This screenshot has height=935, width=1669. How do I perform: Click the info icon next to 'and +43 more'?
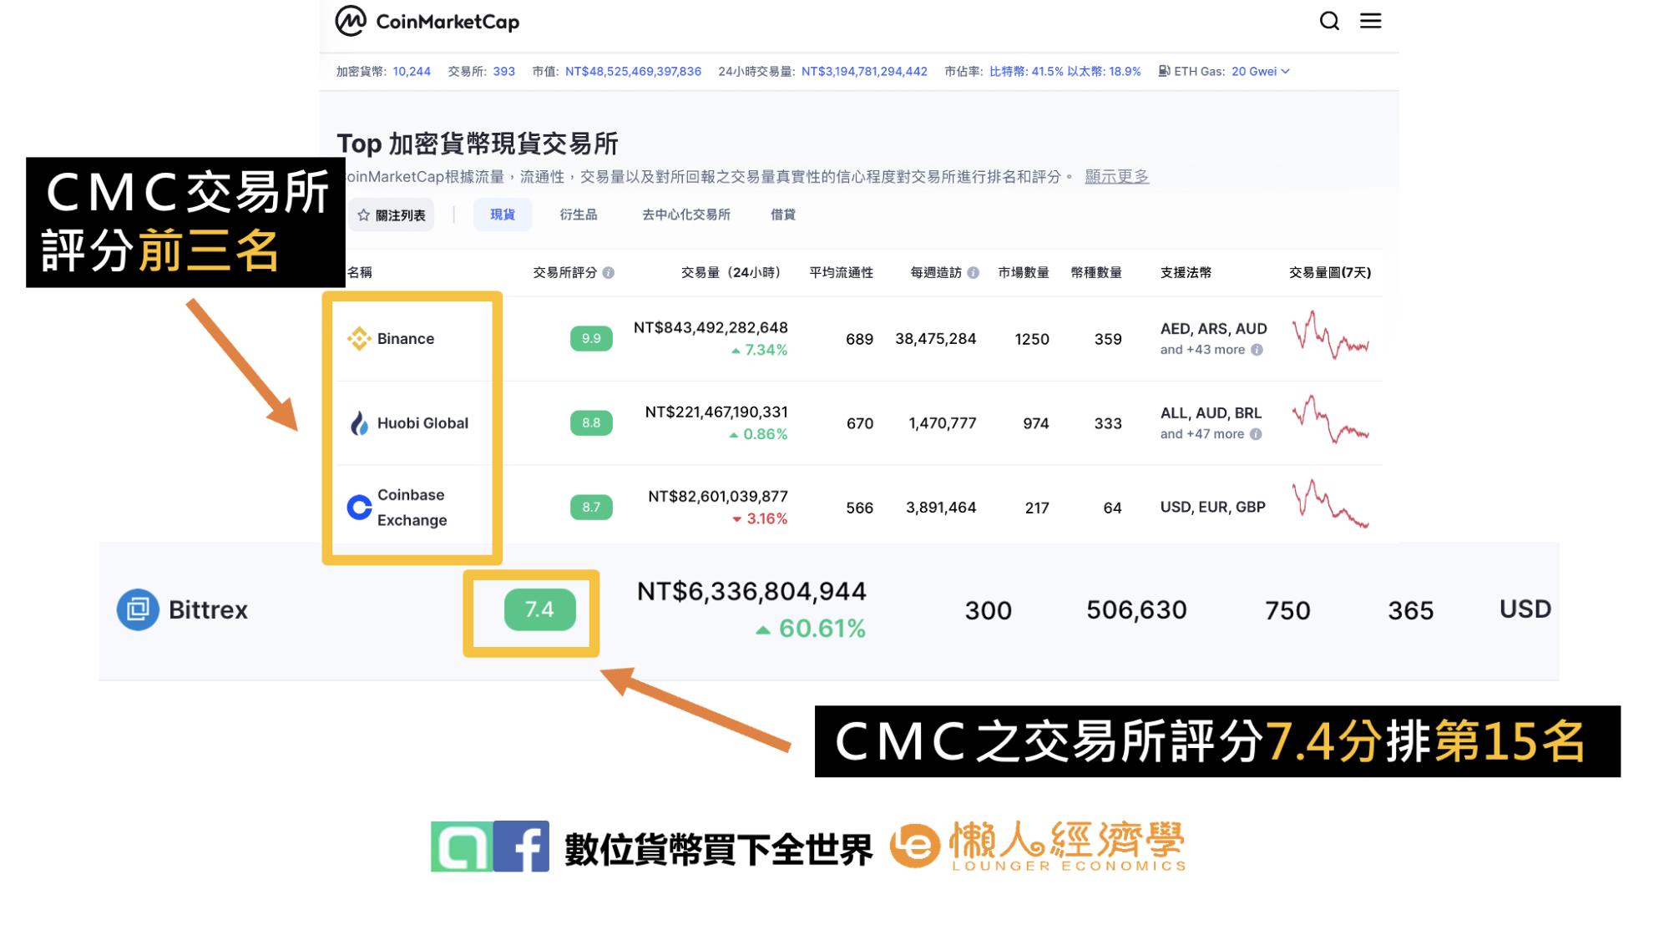click(1257, 350)
